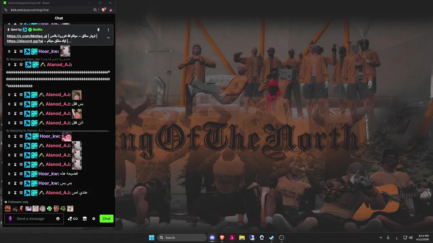Timeout Hoor_kw on the "فضيحه هذه" message
The height and width of the screenshot is (243, 433).
(15, 174)
